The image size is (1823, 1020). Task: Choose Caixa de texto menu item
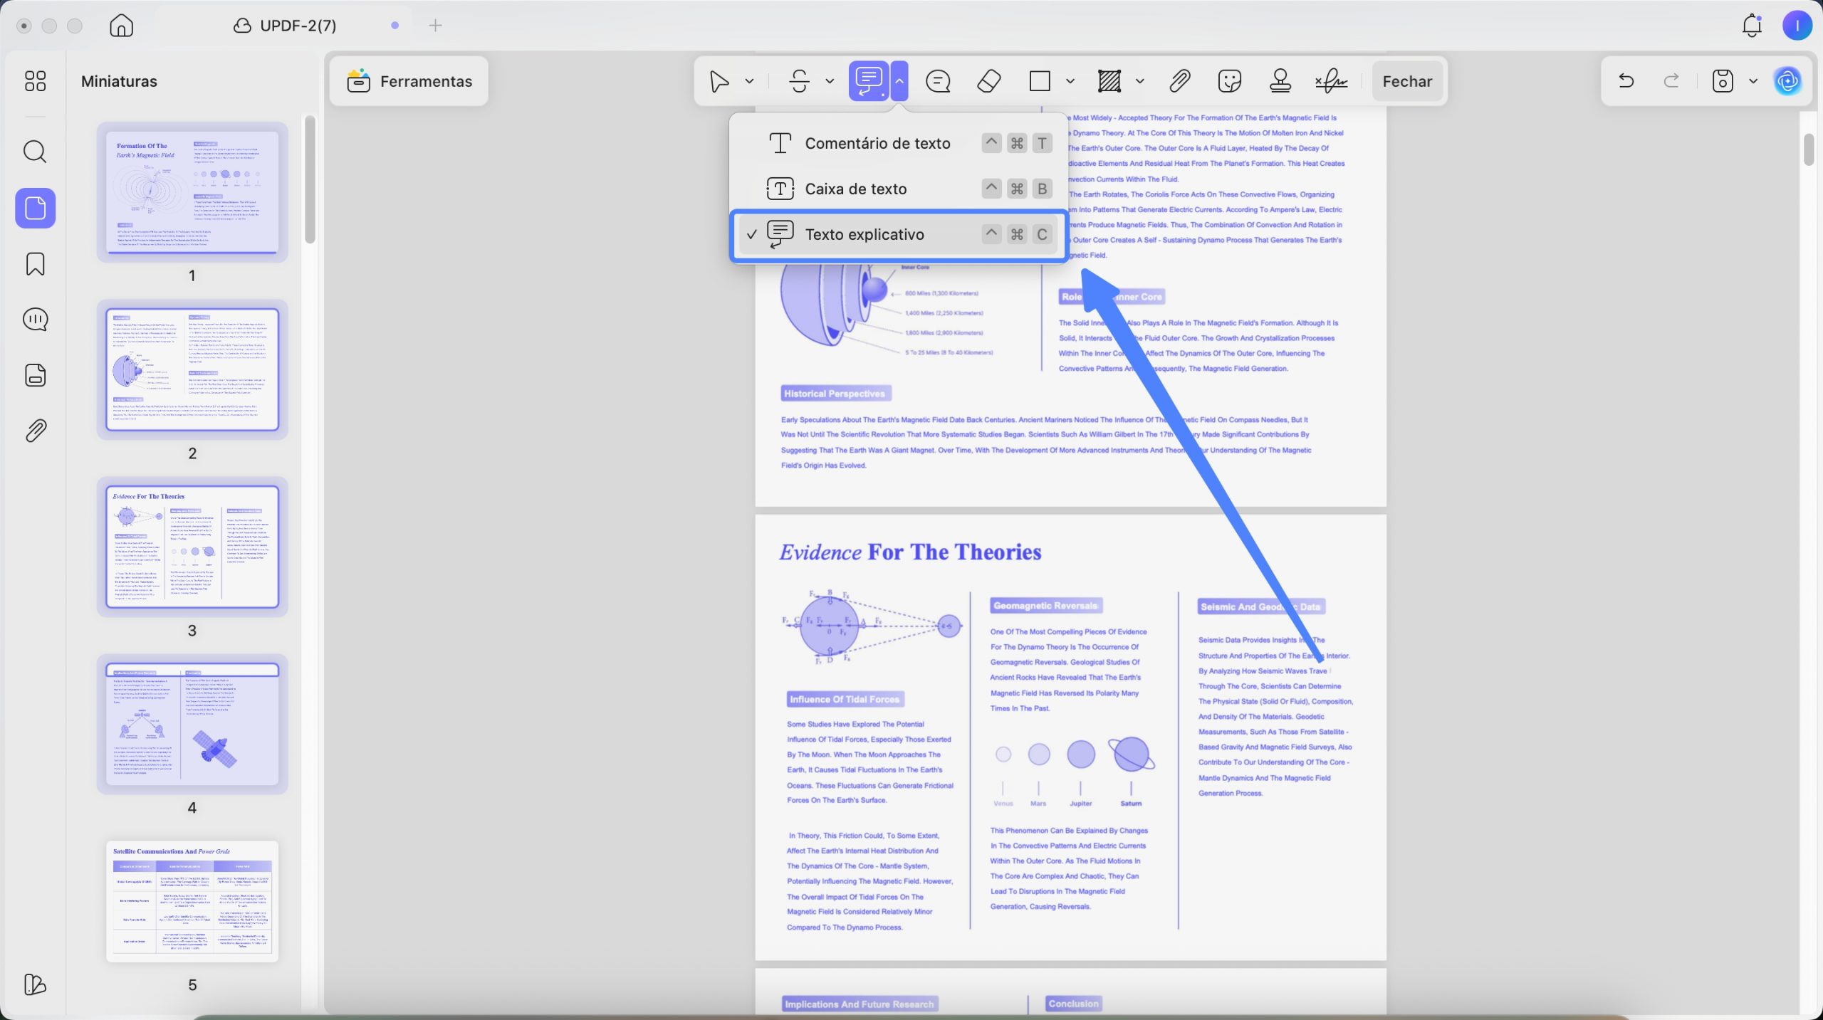click(899, 189)
